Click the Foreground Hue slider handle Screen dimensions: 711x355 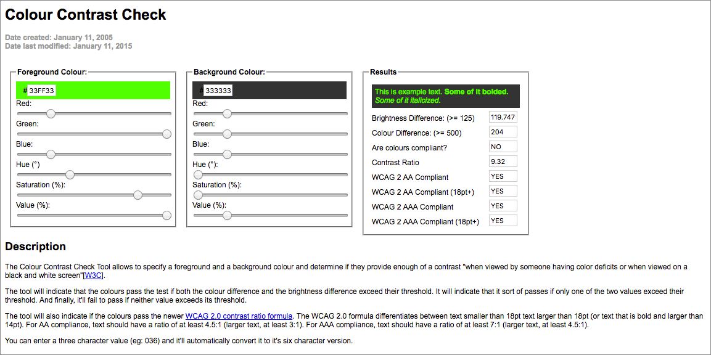(70, 174)
